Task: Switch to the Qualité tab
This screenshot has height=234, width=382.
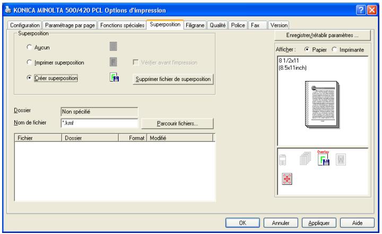Action: (218, 25)
